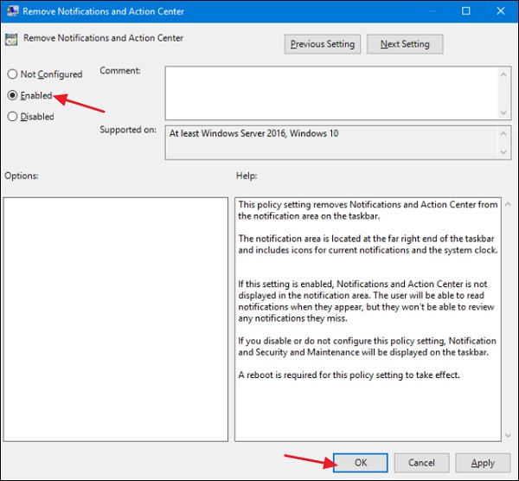Click the Help pane scroll up arrow

tap(508, 204)
